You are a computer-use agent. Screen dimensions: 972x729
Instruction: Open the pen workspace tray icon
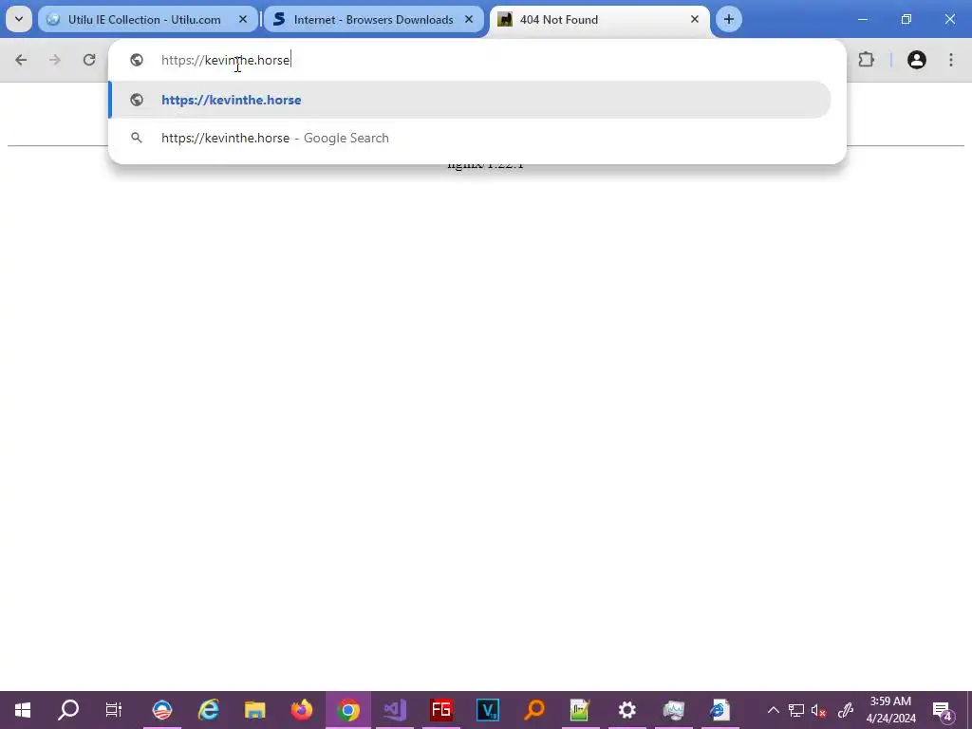pyautogui.click(x=846, y=710)
